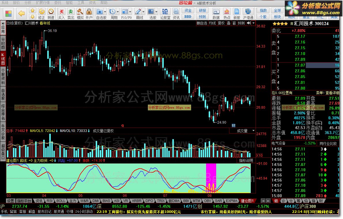Click the 卖出 sell icon

(71, 14)
